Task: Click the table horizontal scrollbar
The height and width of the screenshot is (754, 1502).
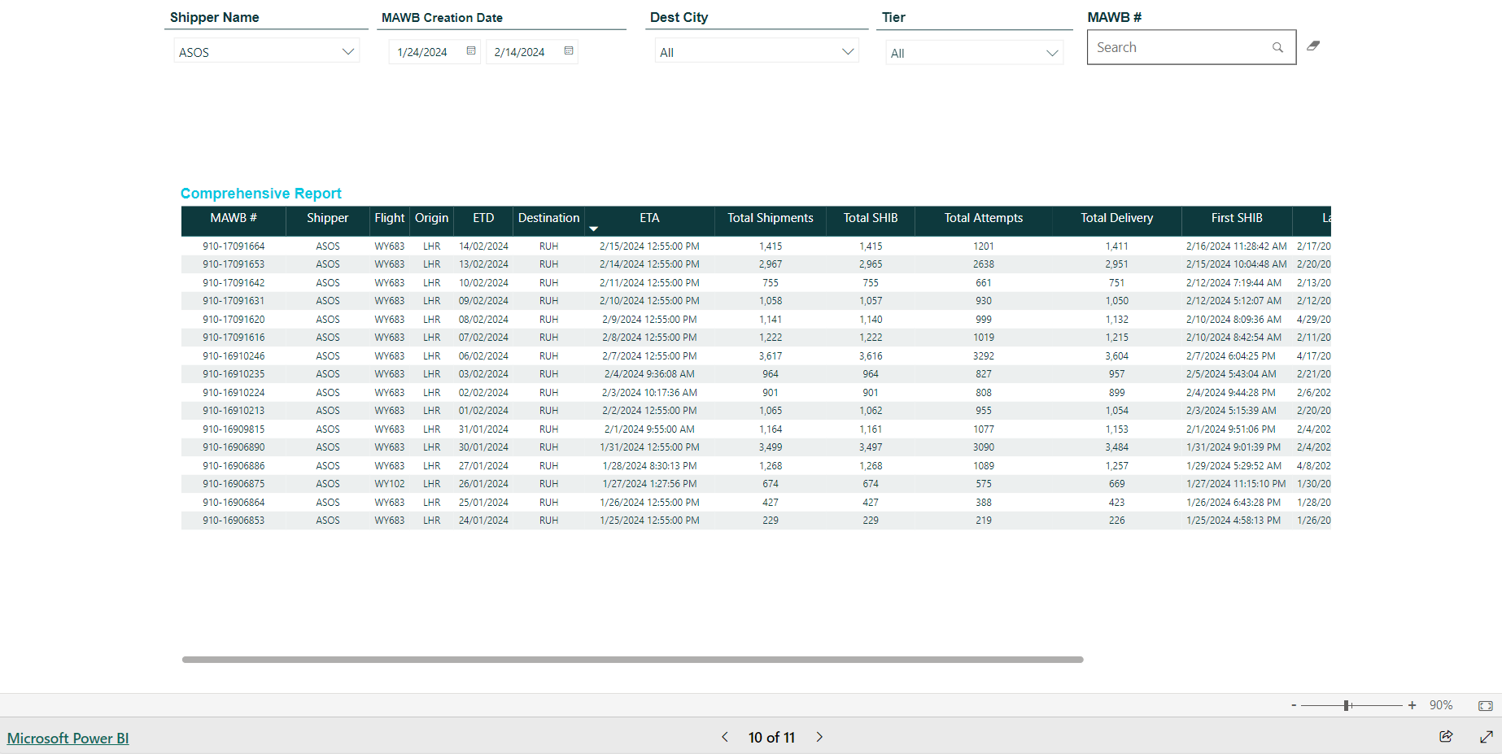Action: coord(632,660)
